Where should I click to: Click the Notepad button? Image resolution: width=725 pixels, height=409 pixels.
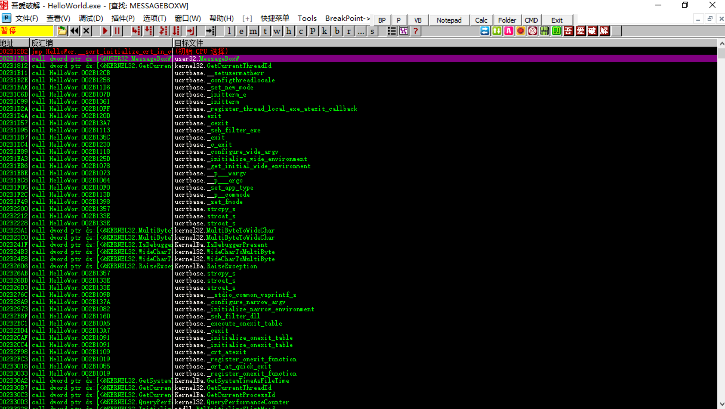click(x=449, y=20)
